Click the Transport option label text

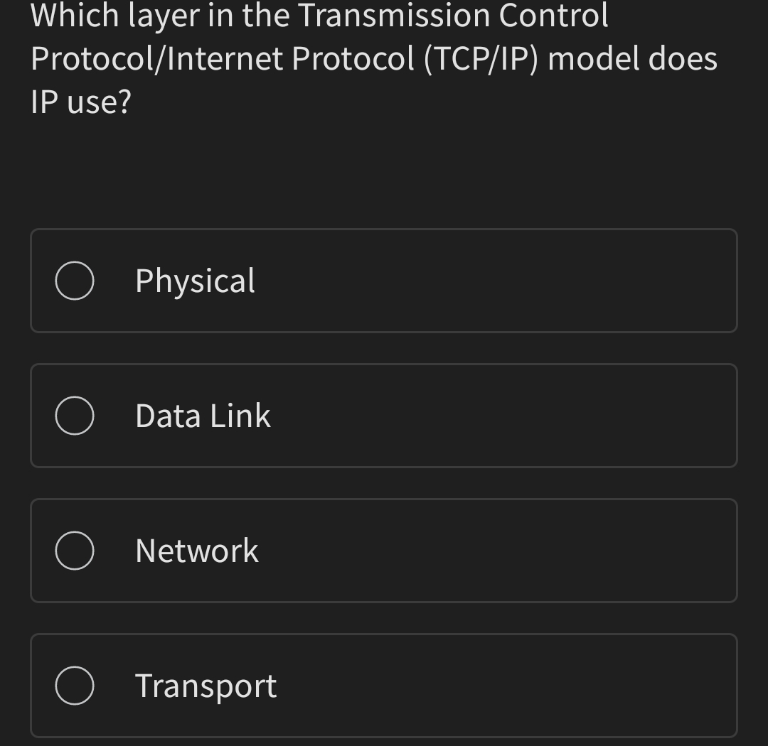click(x=205, y=685)
